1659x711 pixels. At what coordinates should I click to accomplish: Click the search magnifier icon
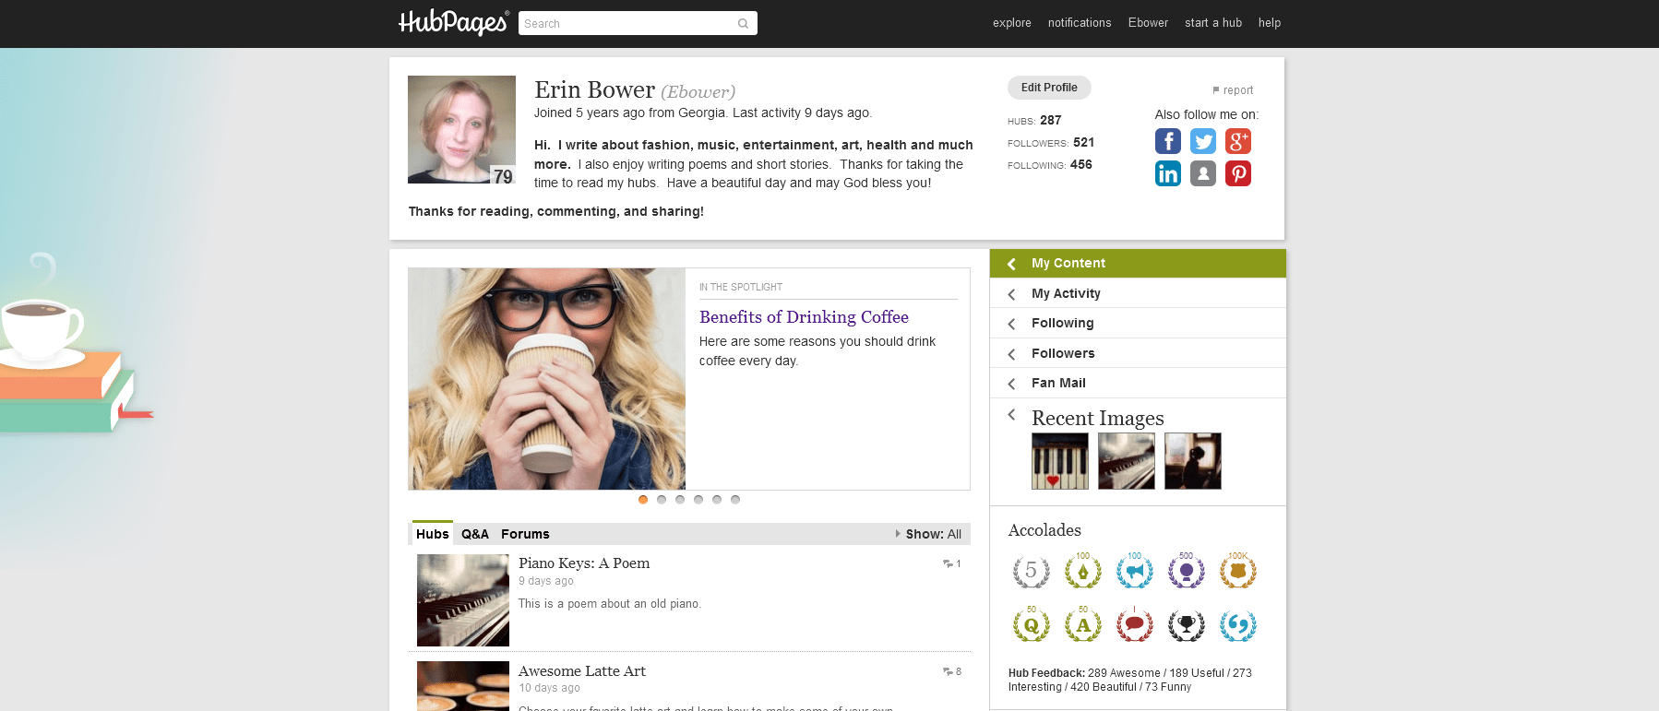(743, 24)
